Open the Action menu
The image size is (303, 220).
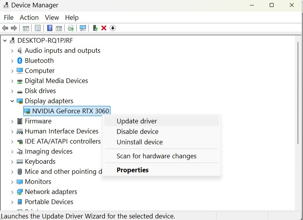tap(29, 17)
